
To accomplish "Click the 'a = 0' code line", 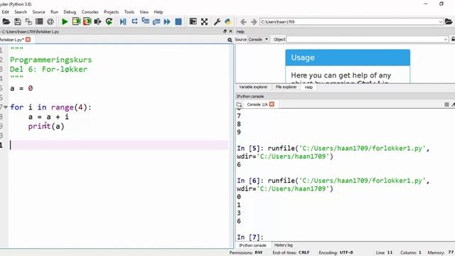I will (21, 88).
